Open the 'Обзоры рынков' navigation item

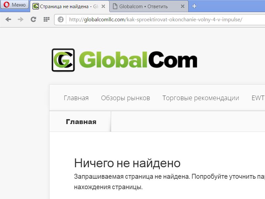[x=126, y=98]
